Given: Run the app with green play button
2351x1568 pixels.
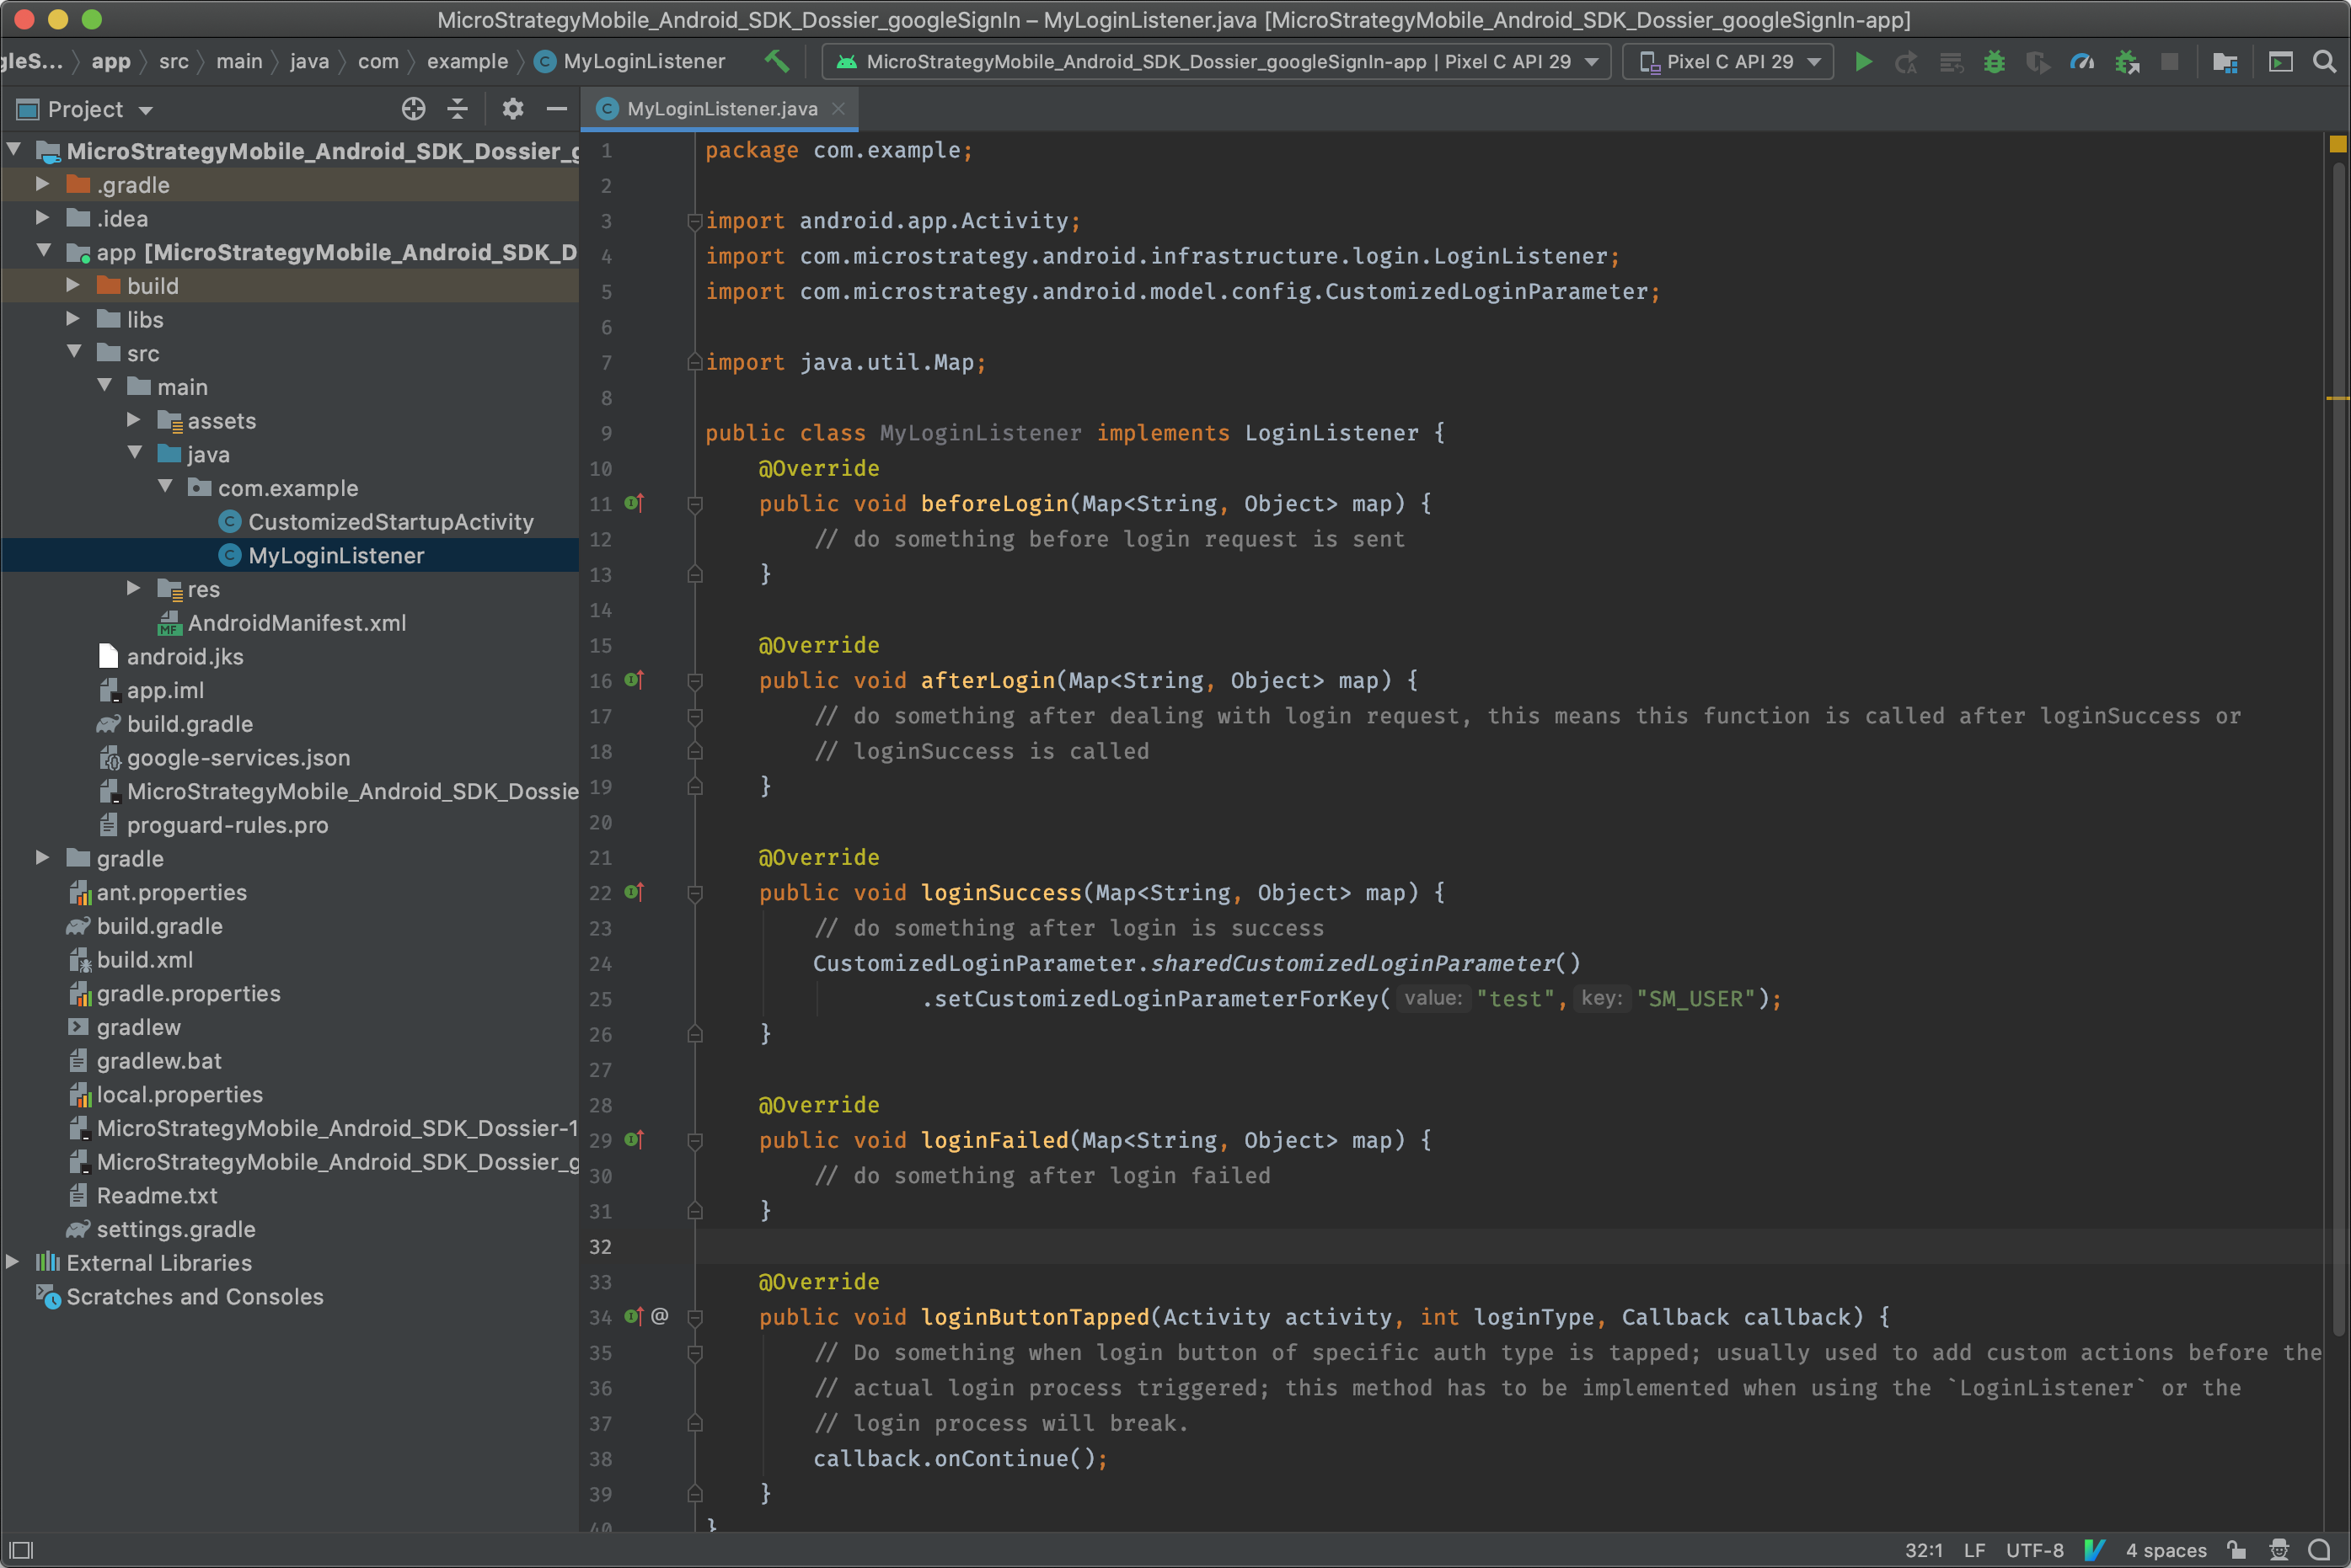Looking at the screenshot, I should [1863, 62].
